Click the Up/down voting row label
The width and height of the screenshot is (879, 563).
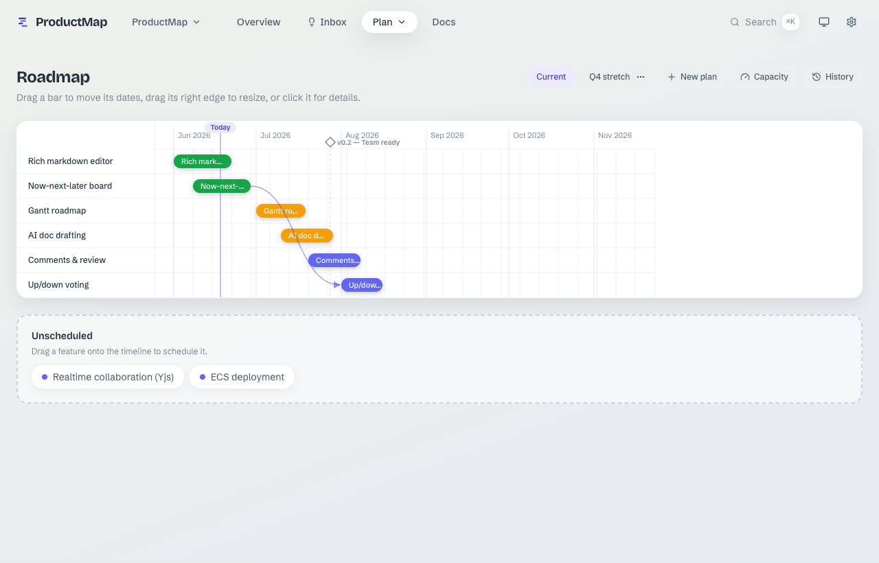click(x=58, y=285)
